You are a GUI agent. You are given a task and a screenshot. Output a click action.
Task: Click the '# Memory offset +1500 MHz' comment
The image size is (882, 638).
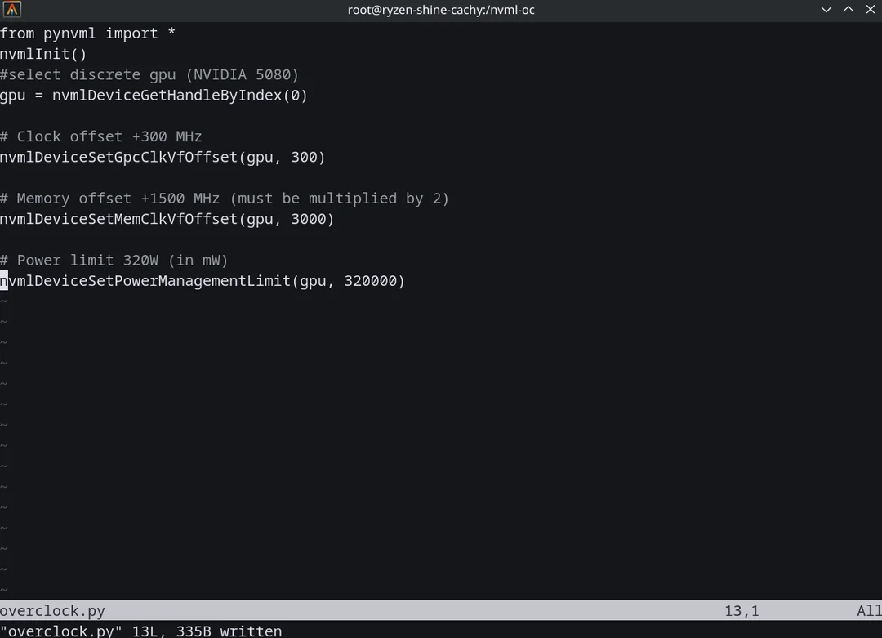point(224,199)
